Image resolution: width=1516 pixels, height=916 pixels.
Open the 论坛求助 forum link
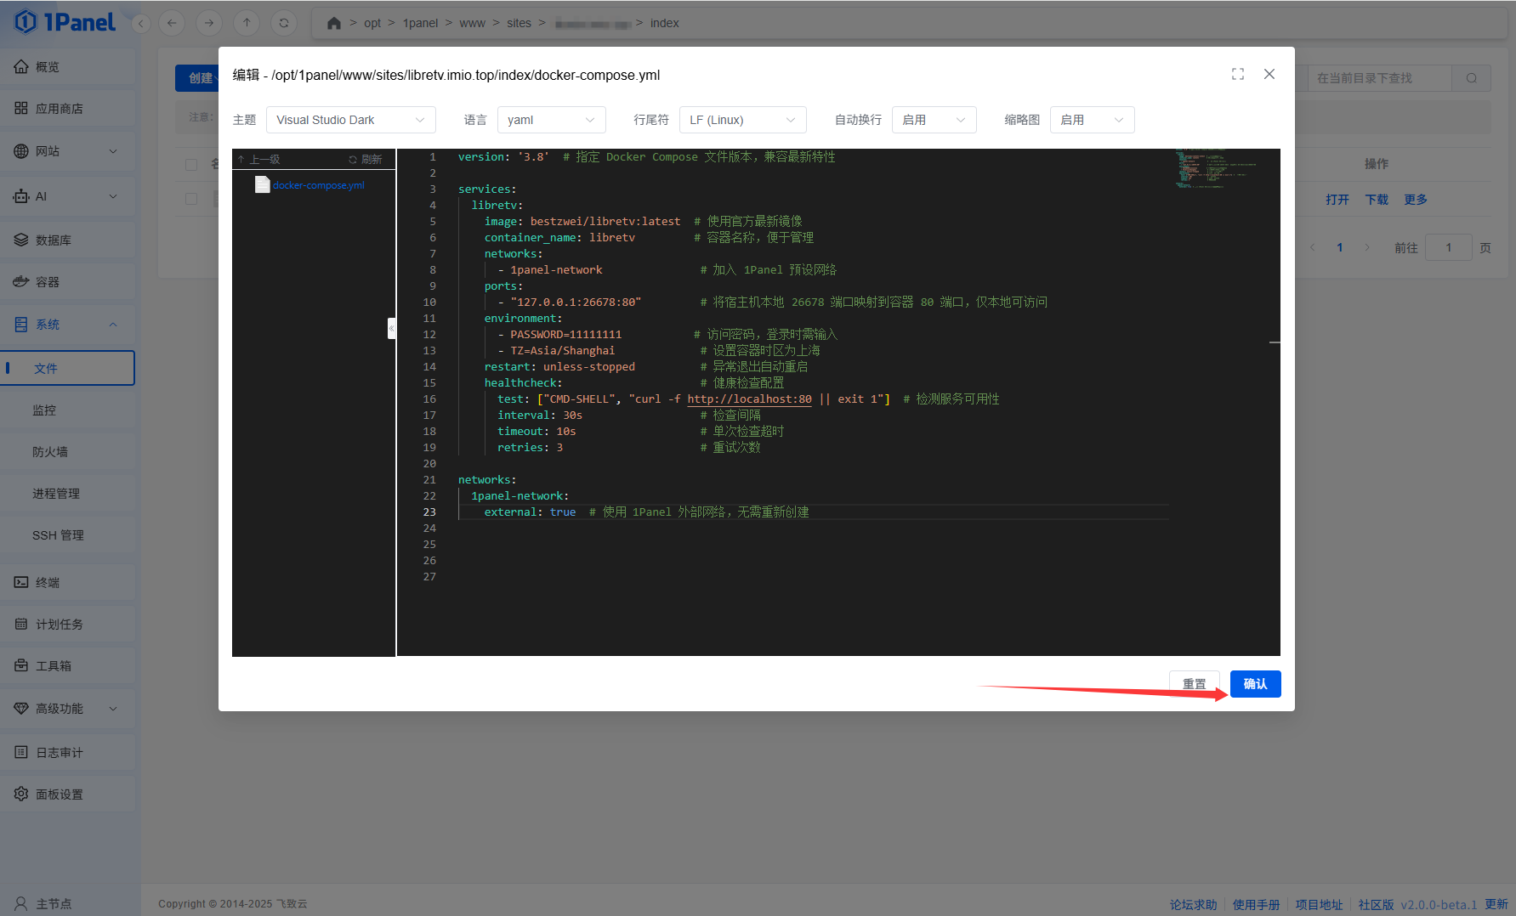pyautogui.click(x=1194, y=905)
